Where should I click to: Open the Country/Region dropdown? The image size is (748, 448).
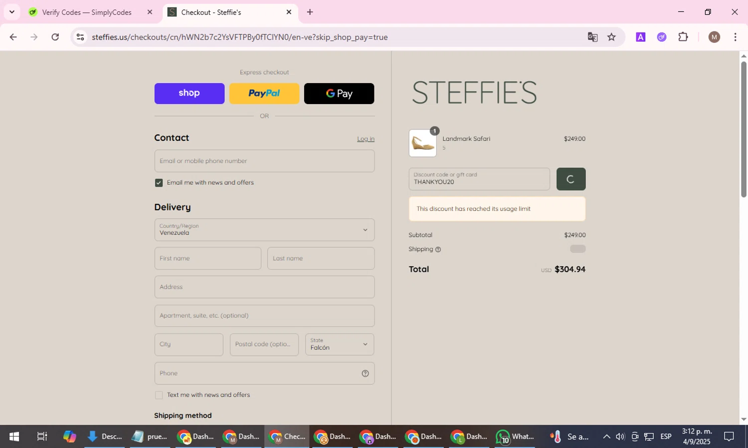click(264, 230)
